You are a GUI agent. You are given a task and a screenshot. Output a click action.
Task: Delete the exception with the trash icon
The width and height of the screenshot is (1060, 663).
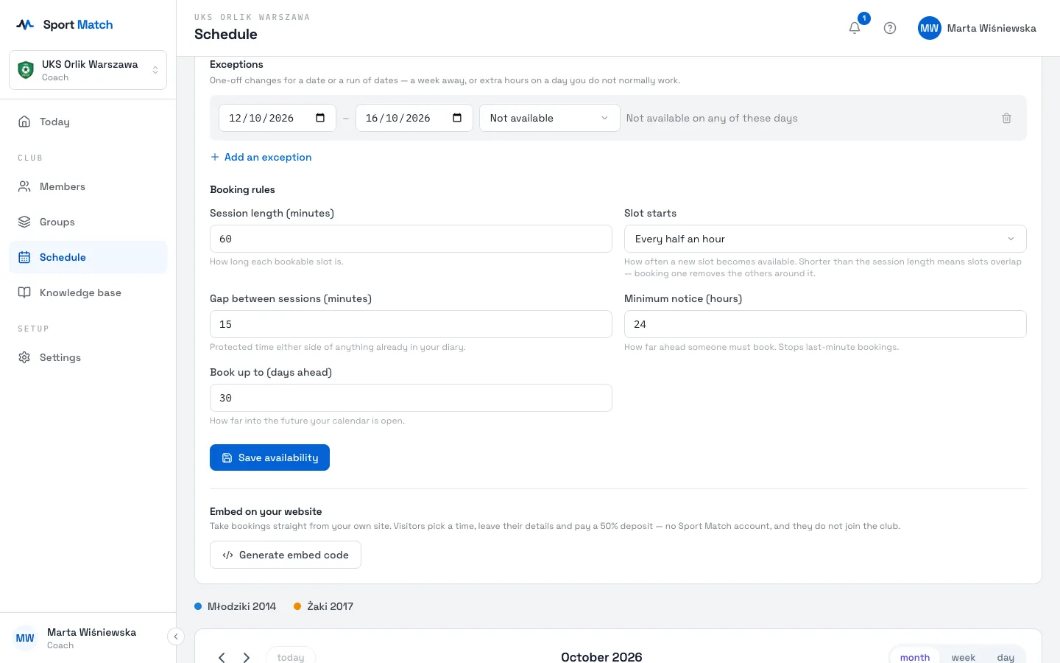coord(1006,118)
